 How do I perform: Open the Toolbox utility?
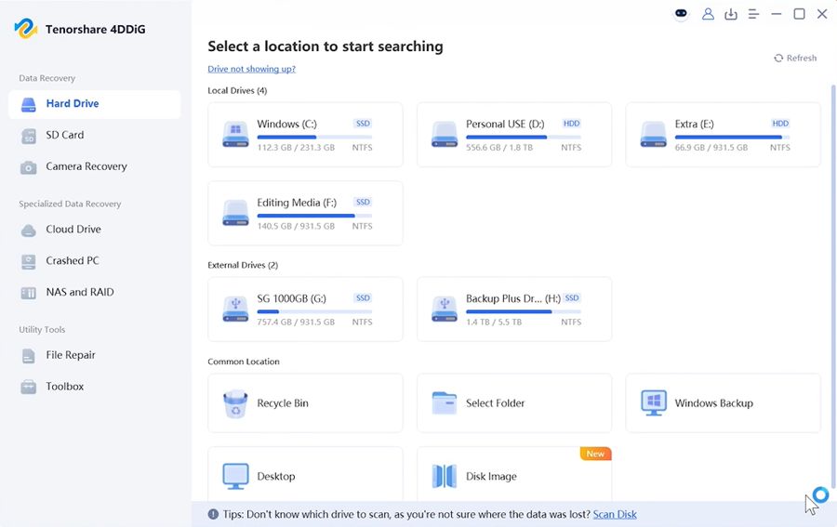pyautogui.click(x=95, y=387)
